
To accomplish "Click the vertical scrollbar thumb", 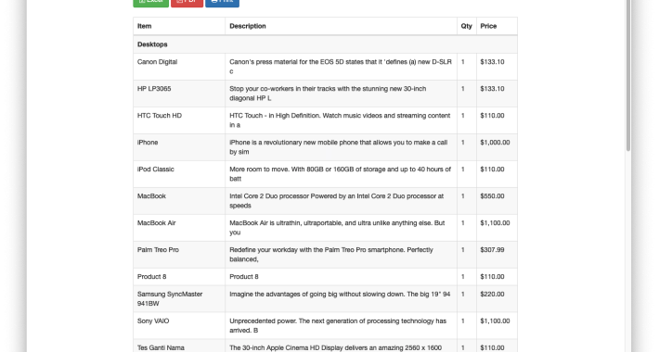I will [628, 76].
